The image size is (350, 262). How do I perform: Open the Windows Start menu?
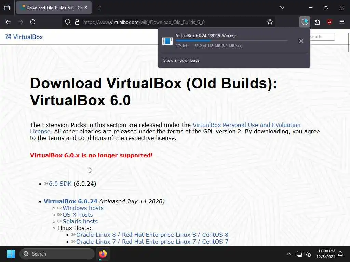[11, 254]
